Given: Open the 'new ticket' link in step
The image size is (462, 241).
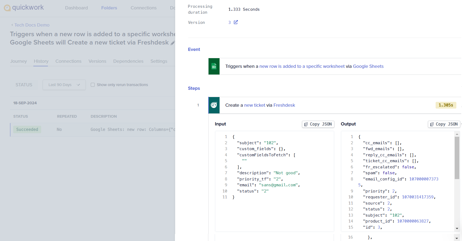Looking at the screenshot, I should click(255, 105).
